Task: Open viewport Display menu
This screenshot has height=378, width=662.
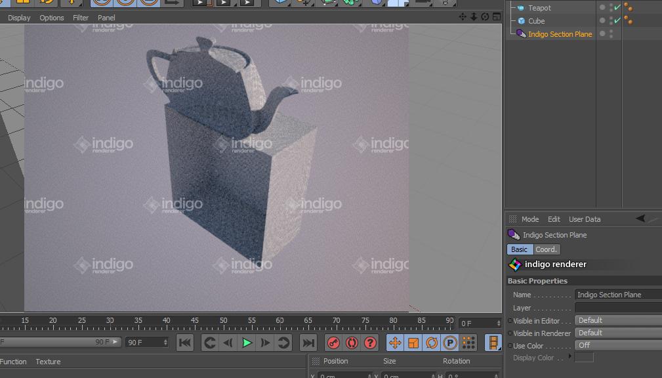Action: (x=19, y=18)
